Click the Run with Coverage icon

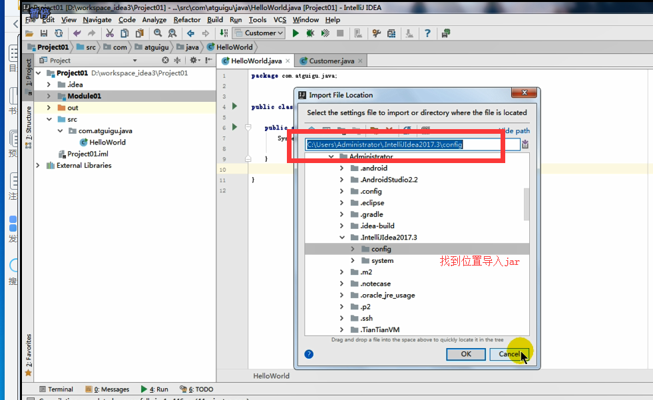pyautogui.click(x=326, y=33)
